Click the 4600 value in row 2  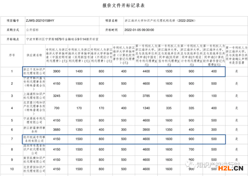146,84
